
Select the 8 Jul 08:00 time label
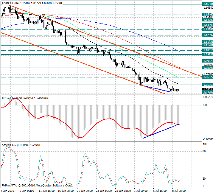coord(178,191)
